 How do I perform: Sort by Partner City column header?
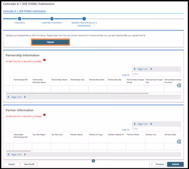(x=151, y=134)
